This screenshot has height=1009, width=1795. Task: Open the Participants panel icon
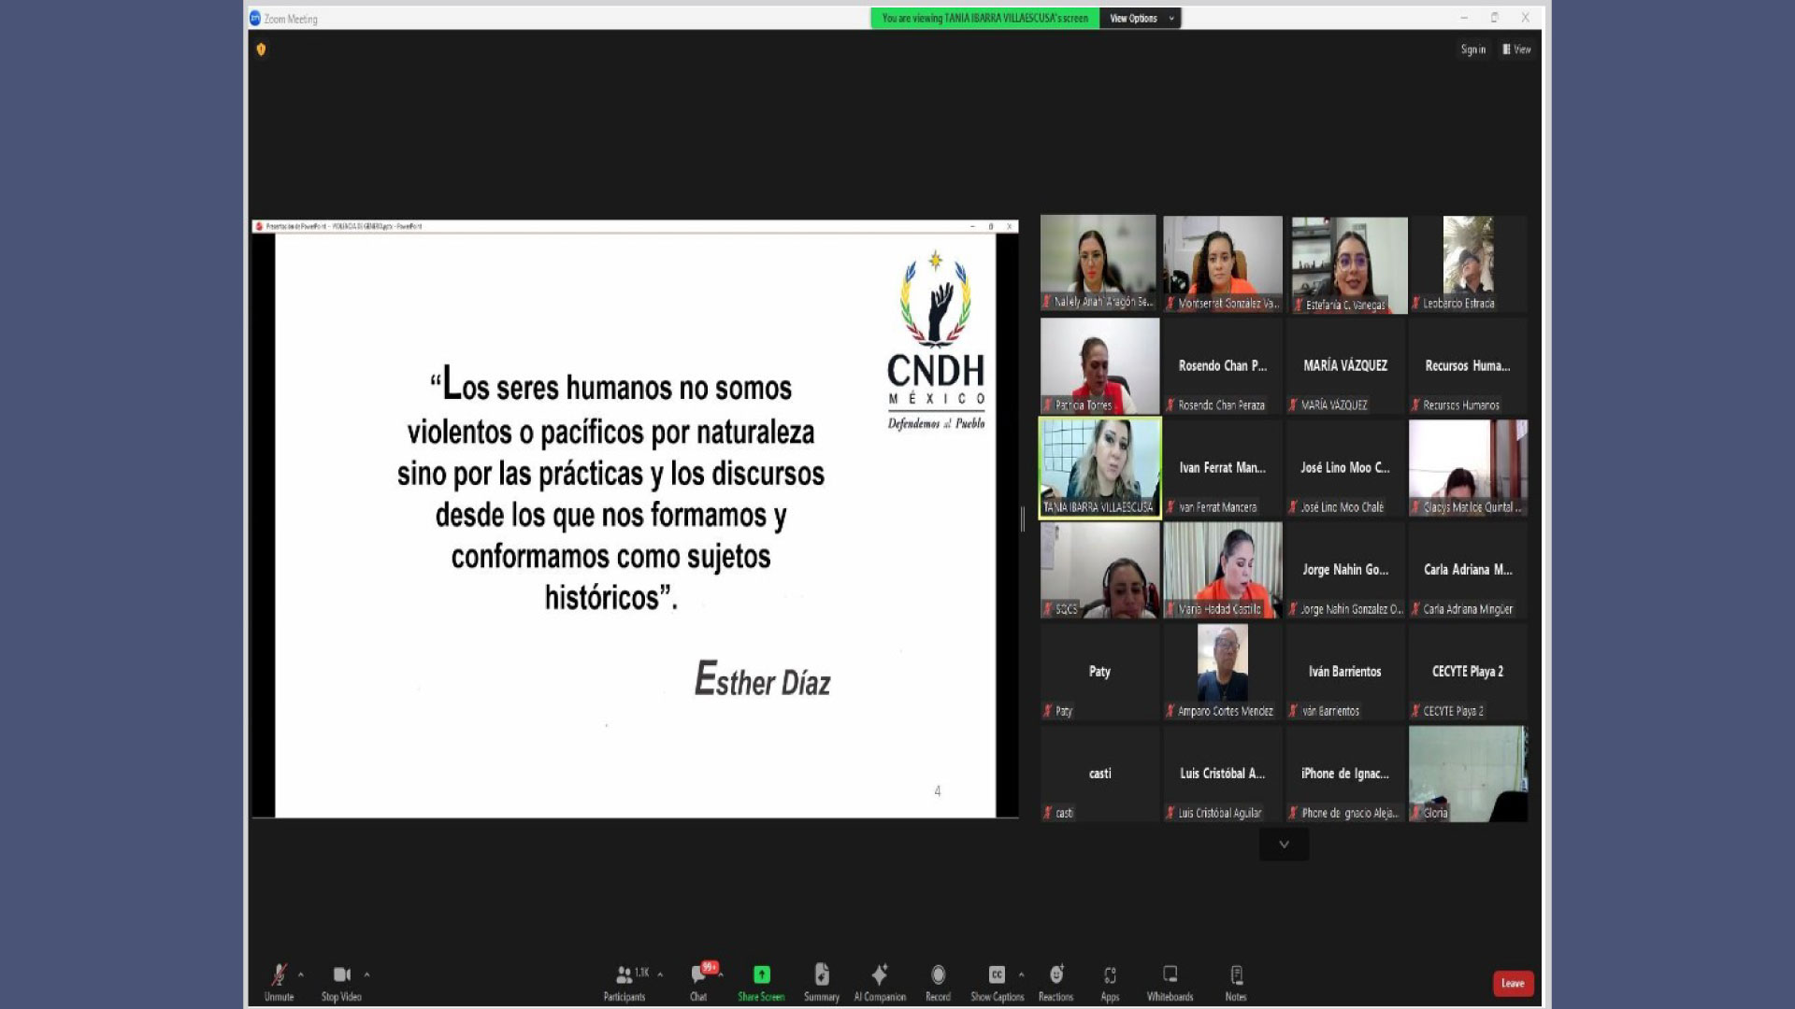click(x=624, y=975)
